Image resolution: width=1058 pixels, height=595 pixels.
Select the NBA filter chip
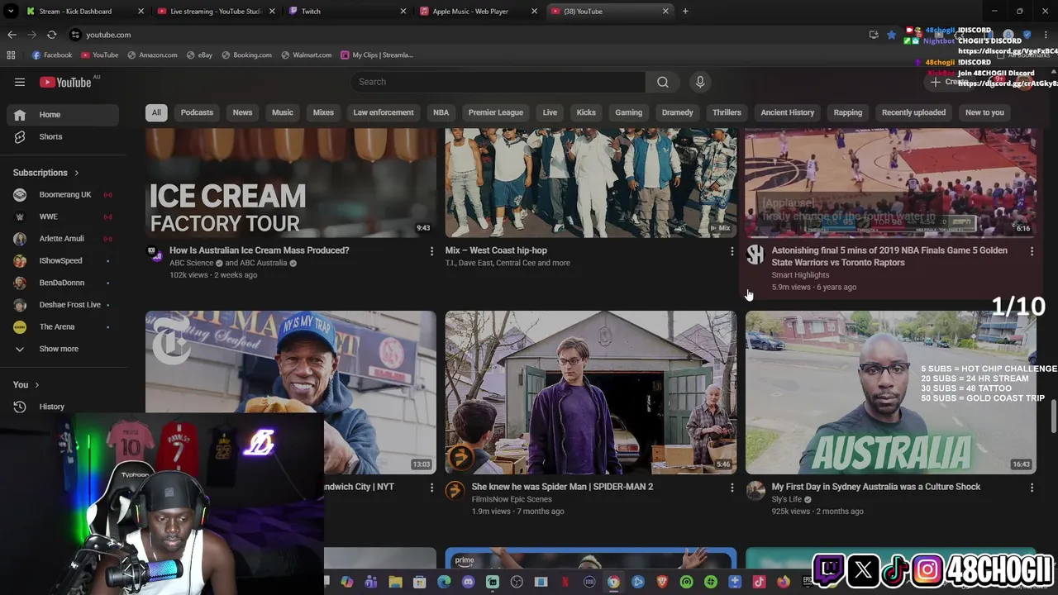click(441, 112)
